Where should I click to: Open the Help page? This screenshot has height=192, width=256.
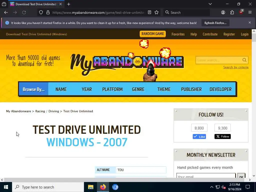click(194, 34)
